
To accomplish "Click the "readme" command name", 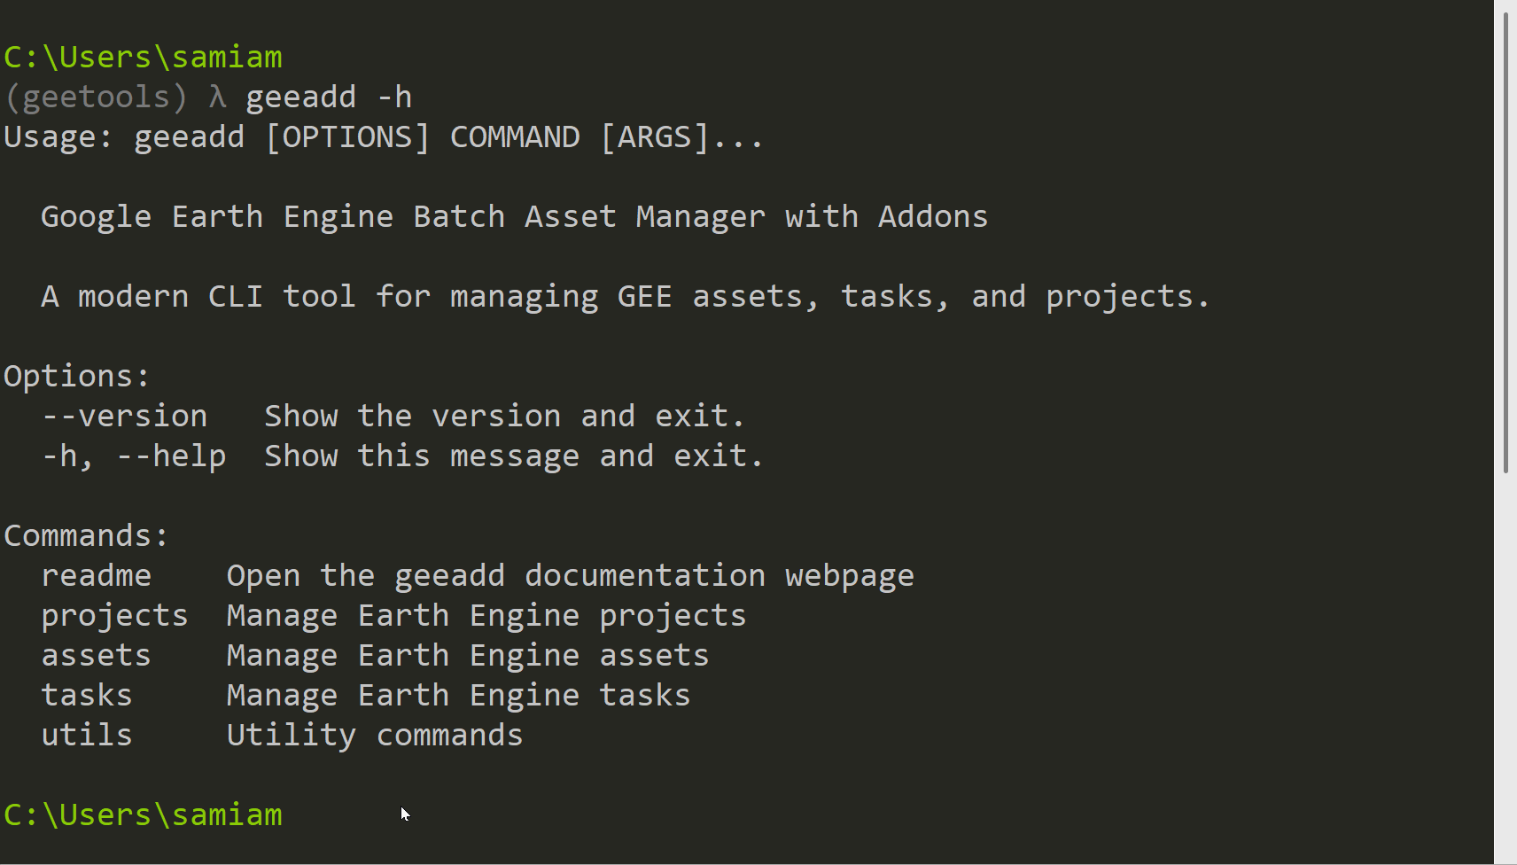I will 96,576.
